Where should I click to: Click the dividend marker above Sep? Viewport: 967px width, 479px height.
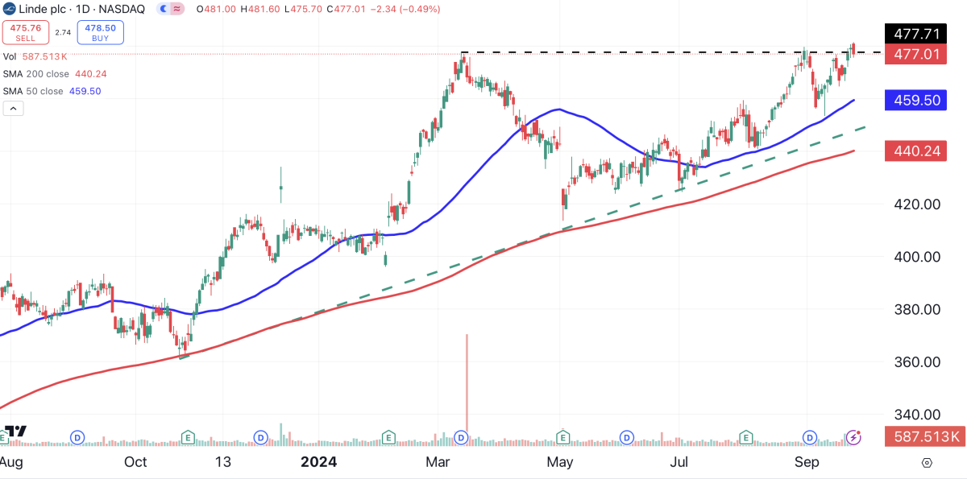point(809,437)
